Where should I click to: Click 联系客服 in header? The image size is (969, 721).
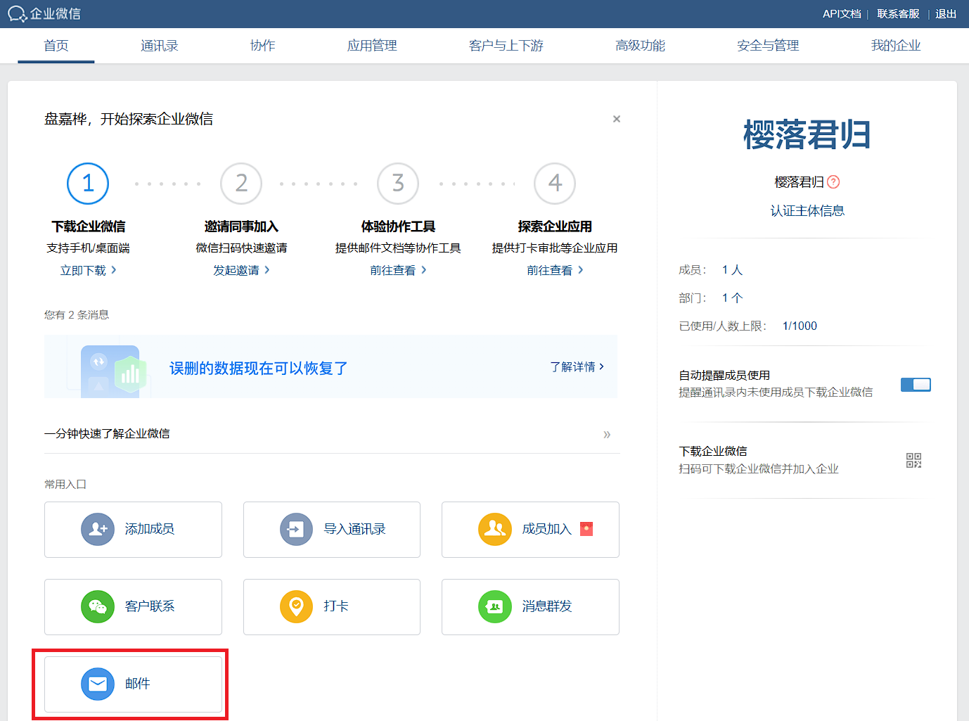[x=898, y=14]
